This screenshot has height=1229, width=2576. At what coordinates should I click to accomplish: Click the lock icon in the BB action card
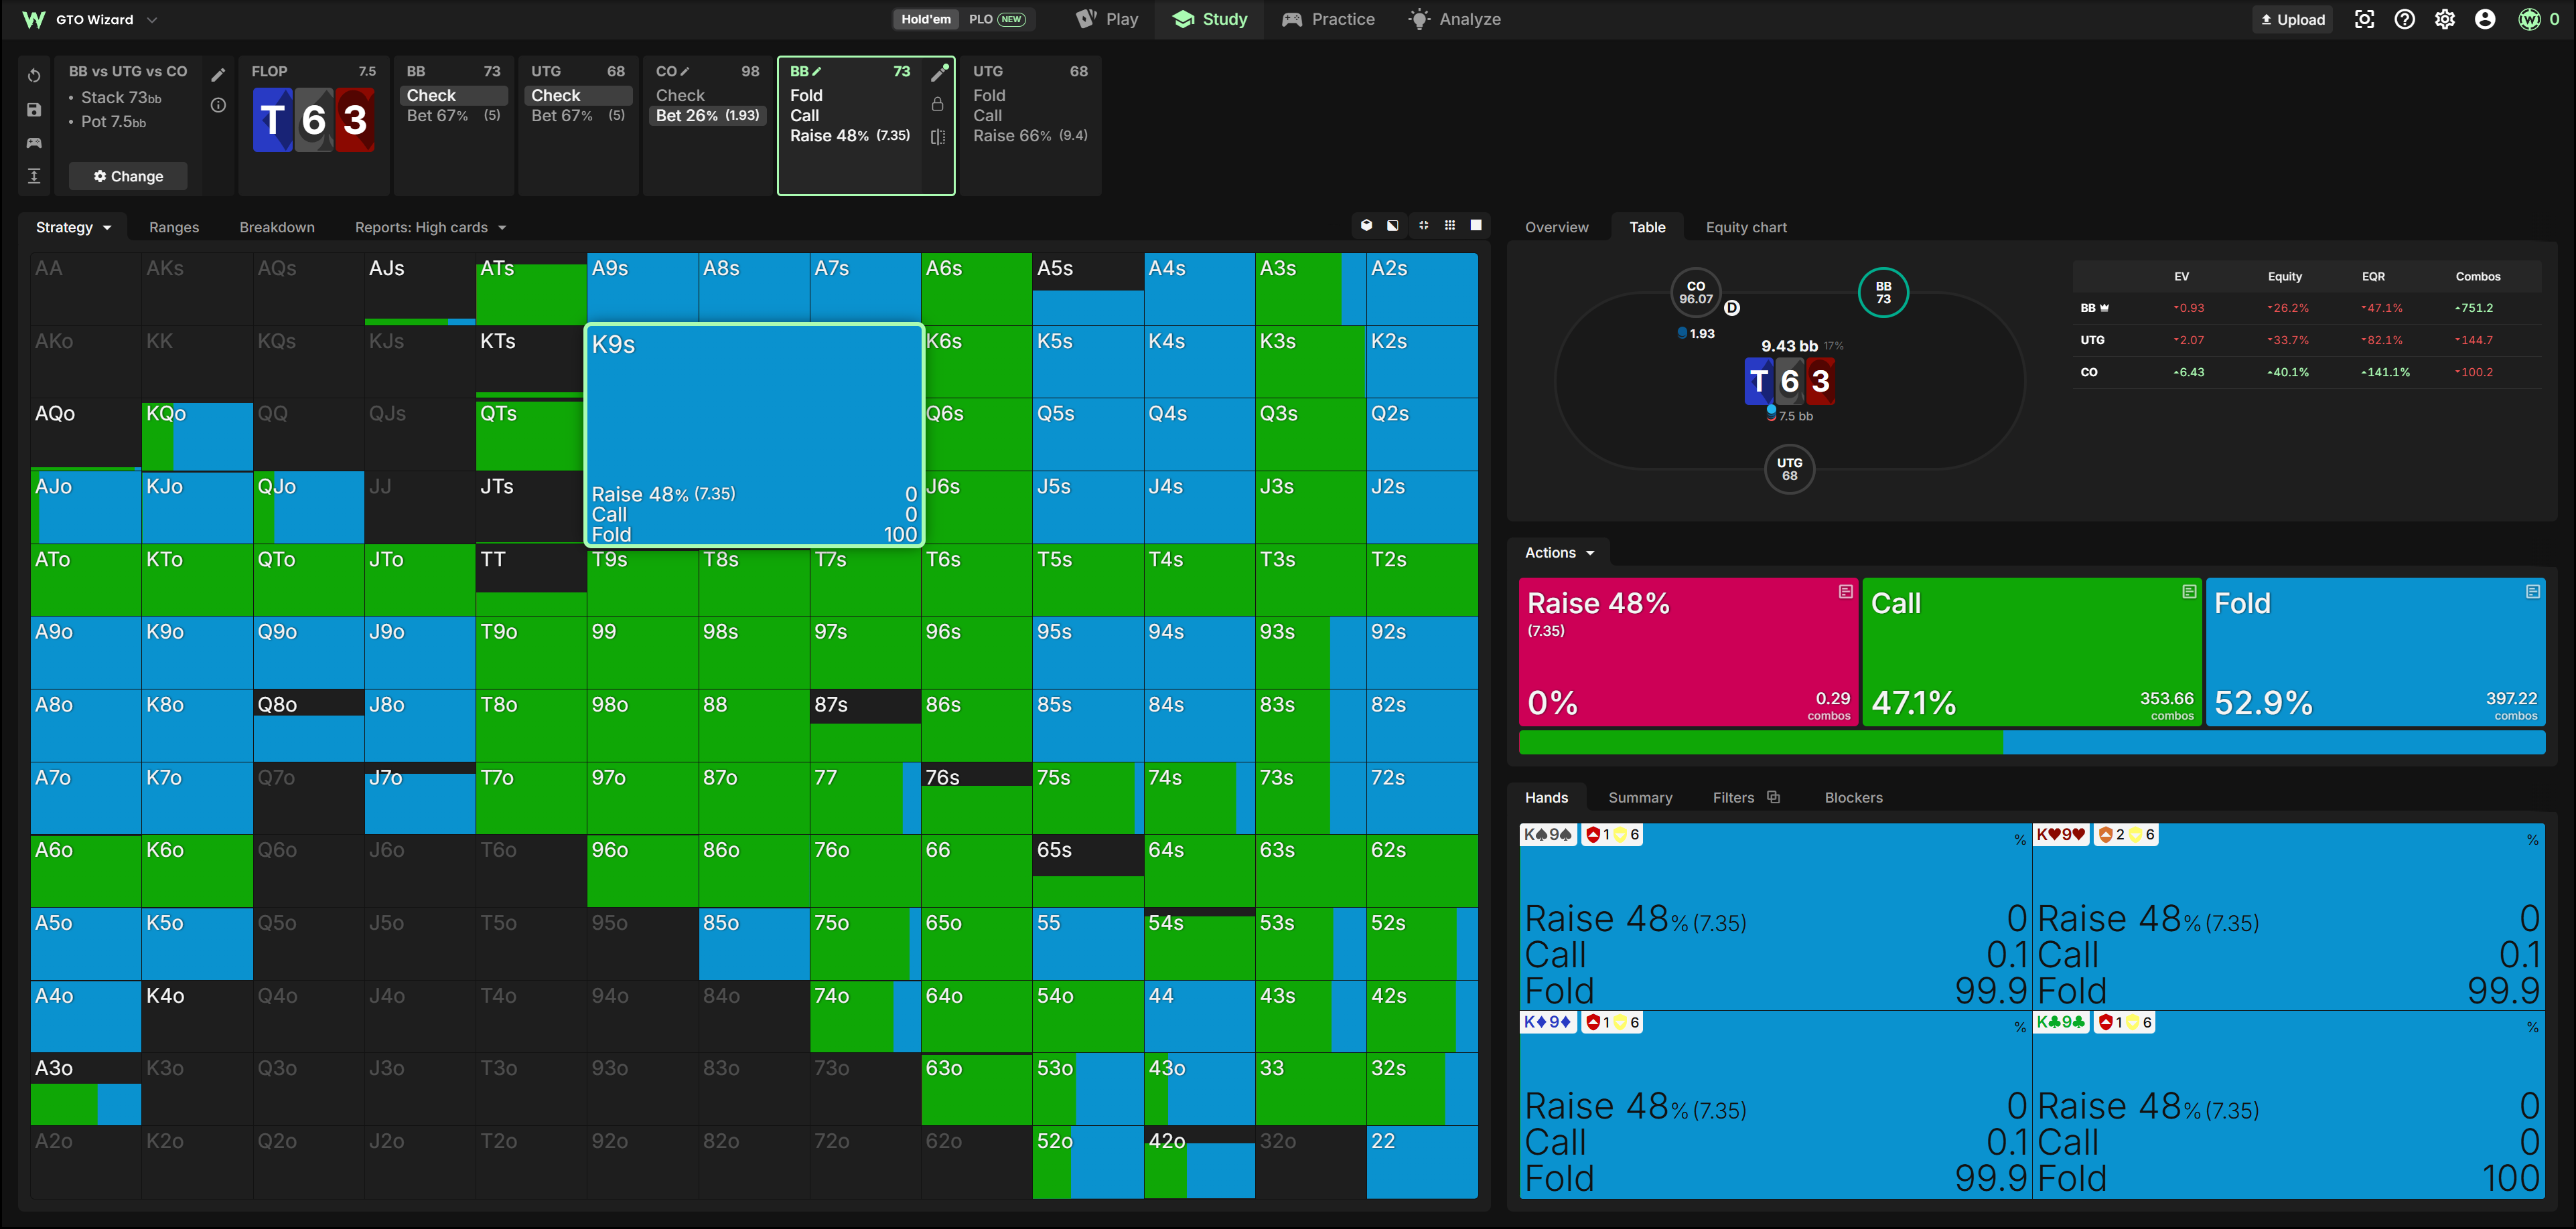click(x=937, y=104)
